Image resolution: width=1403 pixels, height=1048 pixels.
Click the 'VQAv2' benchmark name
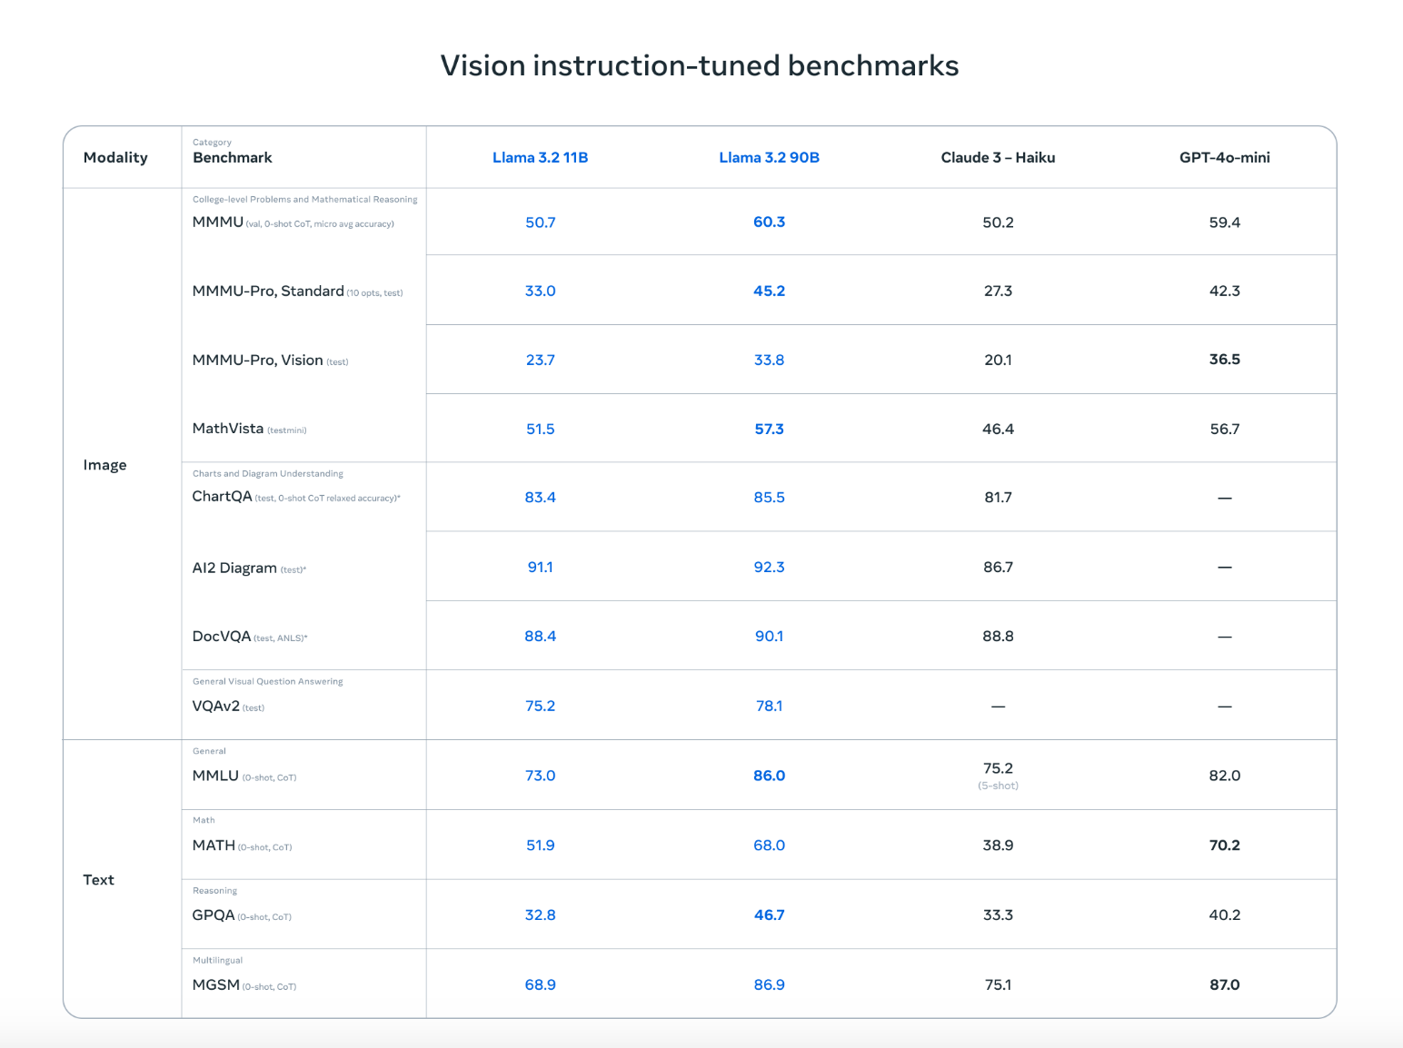[x=216, y=706]
